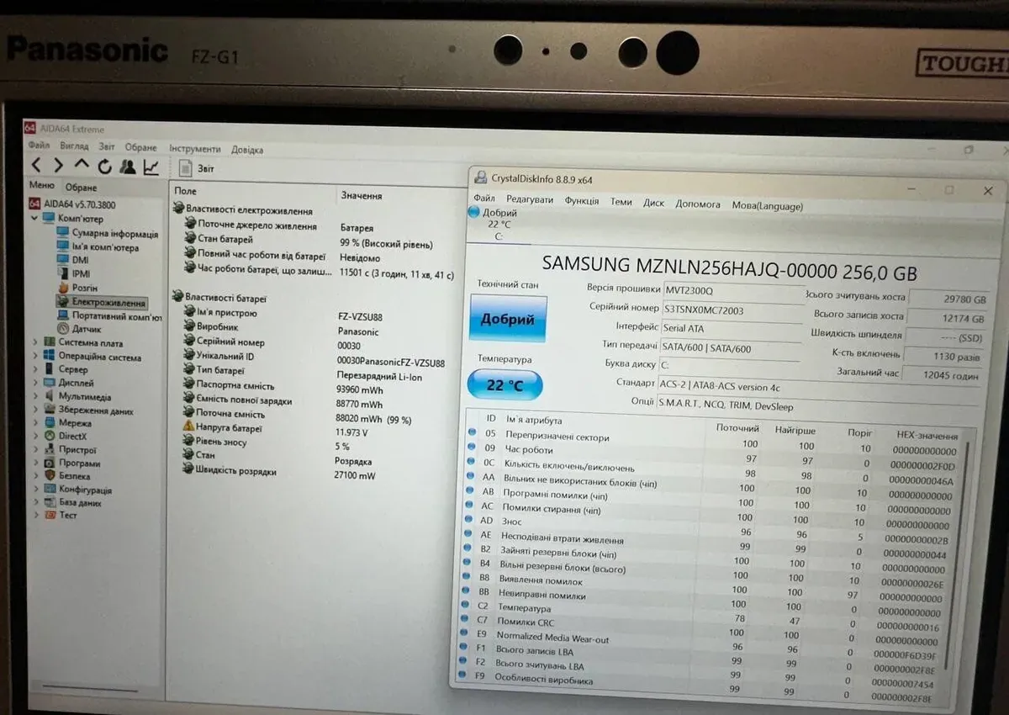Expand the Системна плата tree node

tap(34, 342)
